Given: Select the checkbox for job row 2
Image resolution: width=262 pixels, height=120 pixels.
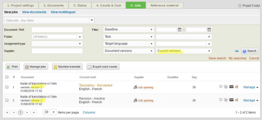Looking at the screenshot, I should pos(7,100).
